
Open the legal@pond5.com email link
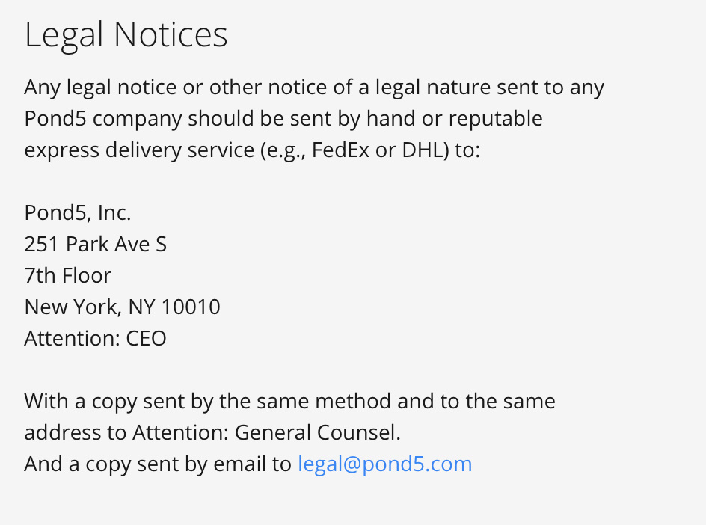click(x=385, y=464)
